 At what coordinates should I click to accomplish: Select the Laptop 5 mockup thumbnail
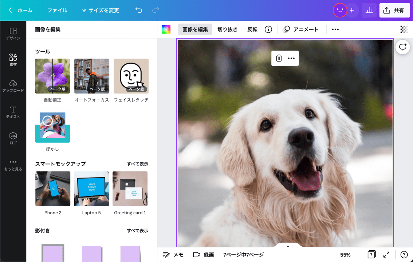click(x=91, y=188)
